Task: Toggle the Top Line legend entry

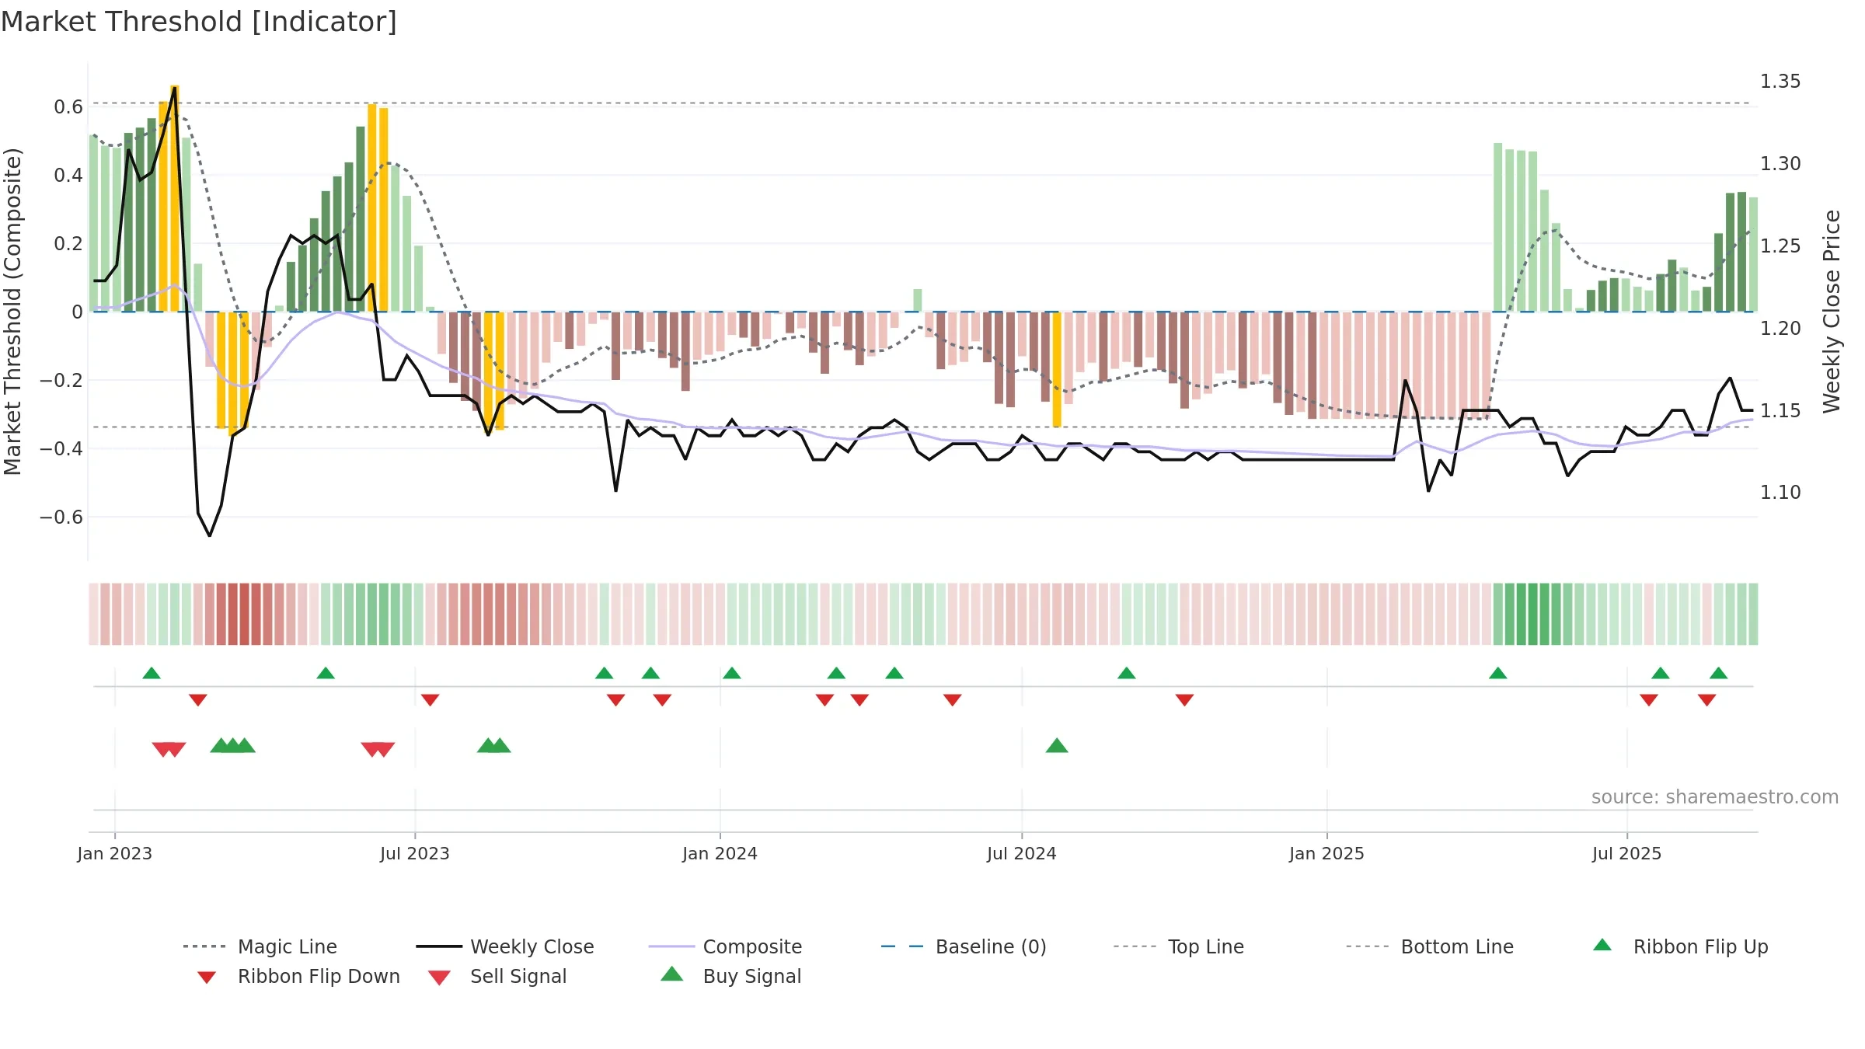Action: point(1178,946)
